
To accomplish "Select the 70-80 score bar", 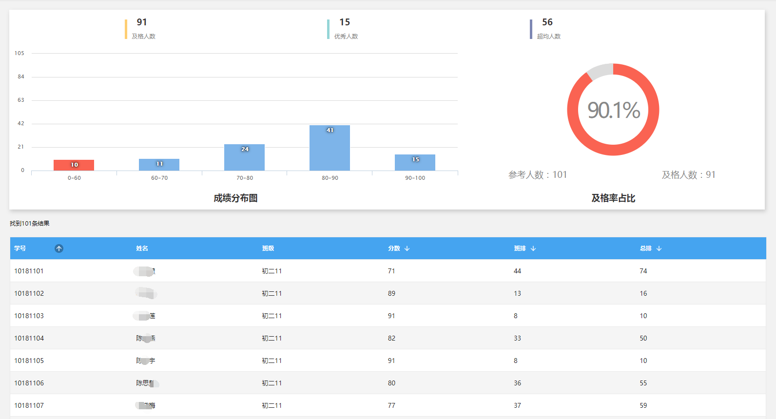I will click(x=244, y=157).
